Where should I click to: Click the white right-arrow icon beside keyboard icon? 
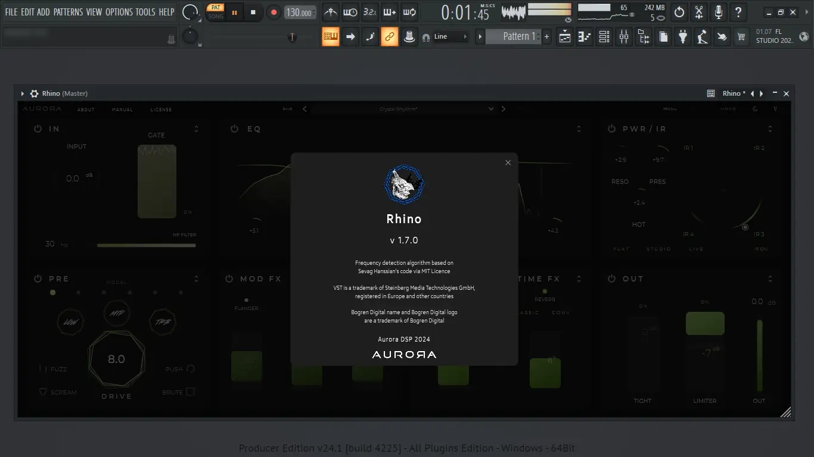350,37
